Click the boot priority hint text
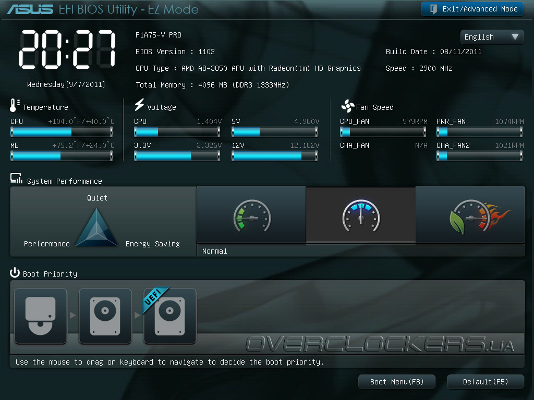 pos(169,362)
